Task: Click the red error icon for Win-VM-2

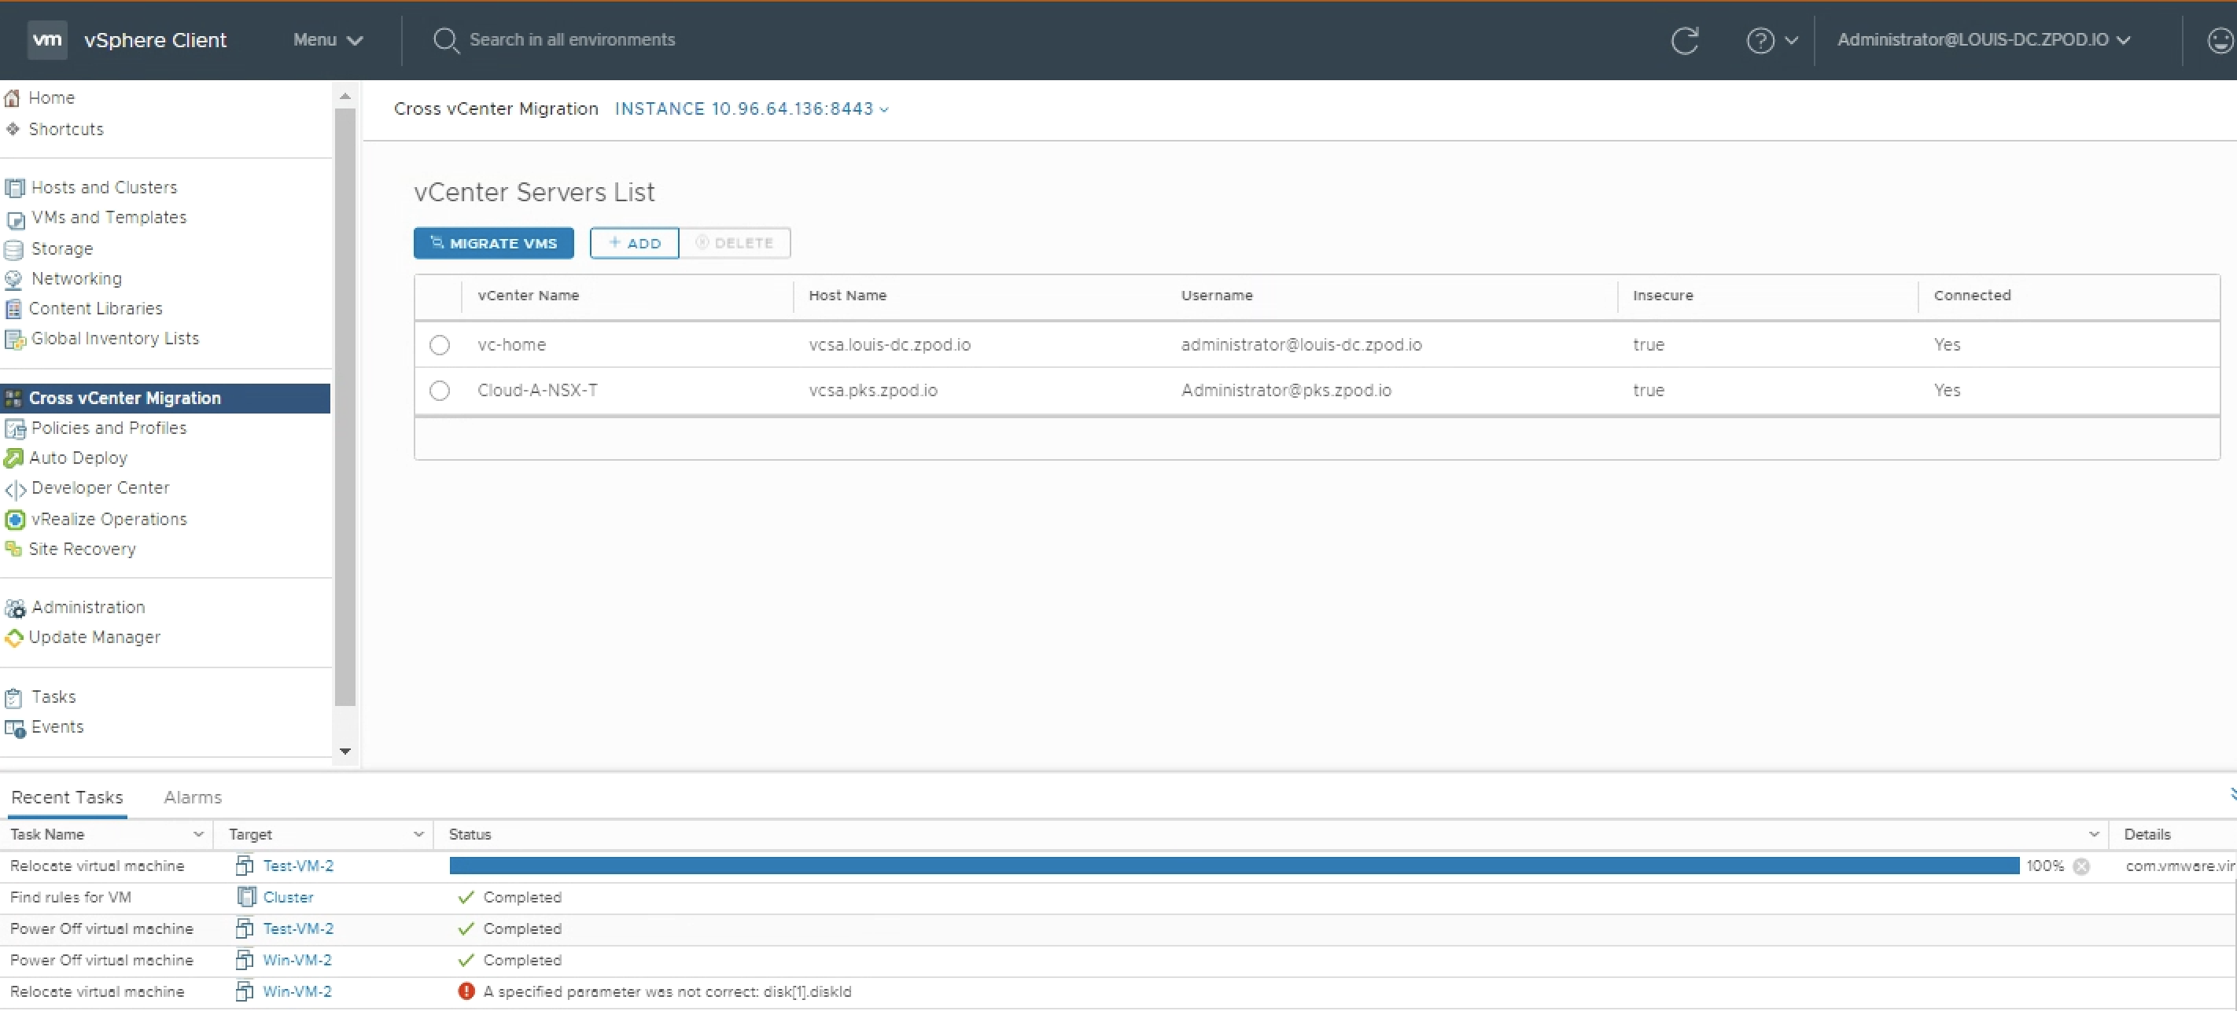Action: coord(466,991)
